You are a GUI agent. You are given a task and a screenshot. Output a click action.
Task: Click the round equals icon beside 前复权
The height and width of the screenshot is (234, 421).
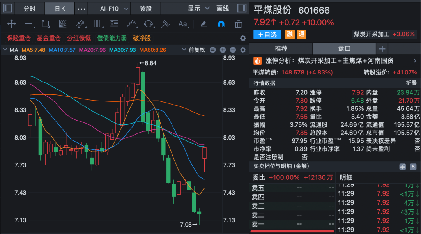pos(213,50)
